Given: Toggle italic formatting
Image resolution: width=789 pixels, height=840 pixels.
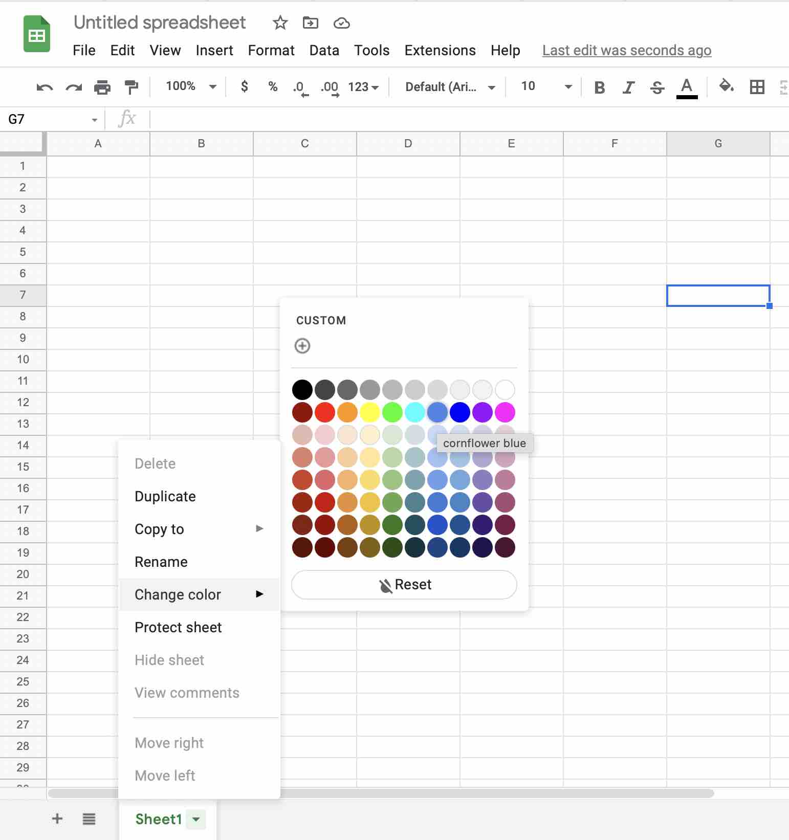Looking at the screenshot, I should point(628,87).
